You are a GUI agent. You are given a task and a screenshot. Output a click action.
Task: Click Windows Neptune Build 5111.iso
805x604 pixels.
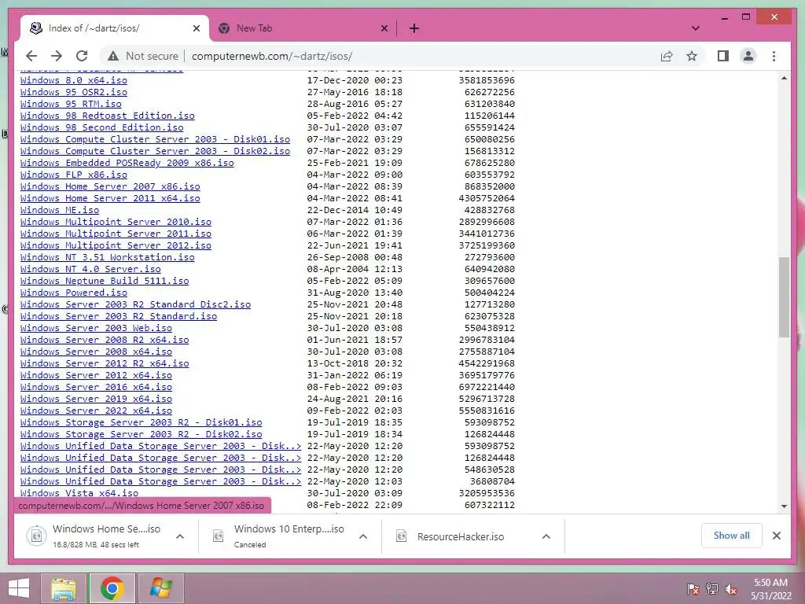105,282
